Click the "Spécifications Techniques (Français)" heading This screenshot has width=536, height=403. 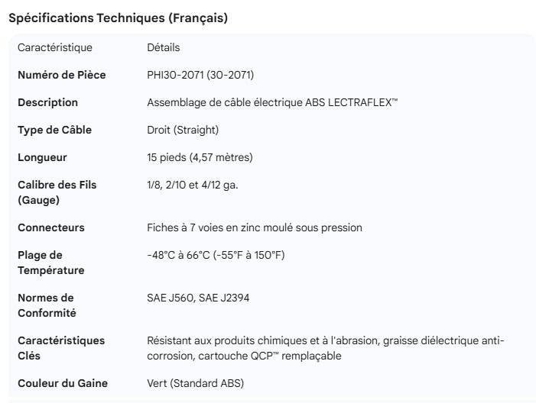(x=118, y=18)
